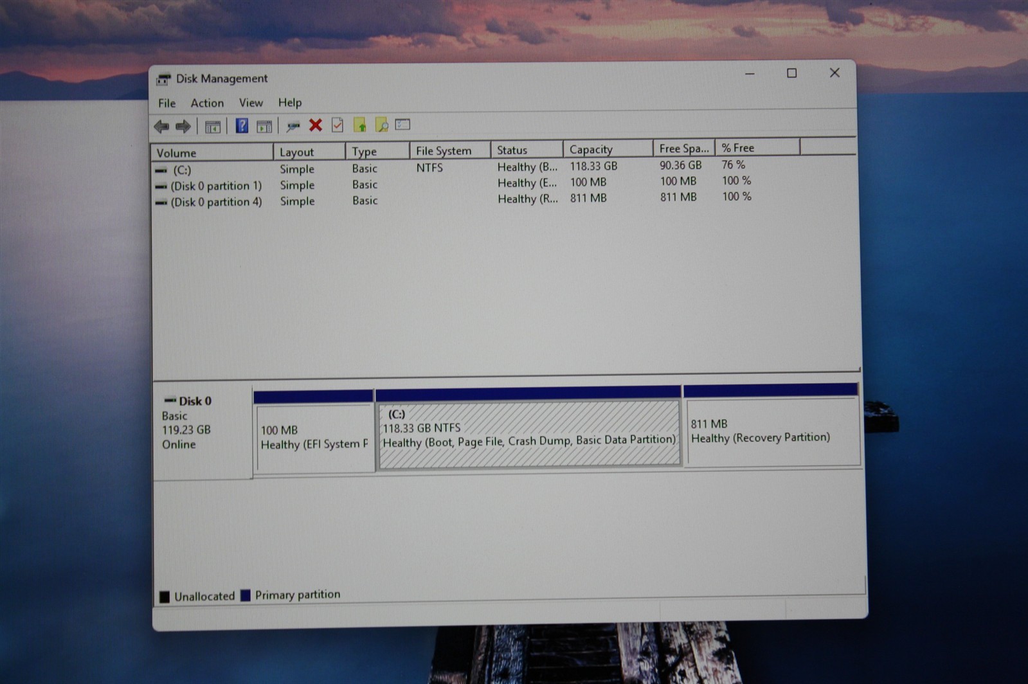This screenshot has height=684, width=1028.
Task: Sort by the Status column header
Action: [x=527, y=150]
